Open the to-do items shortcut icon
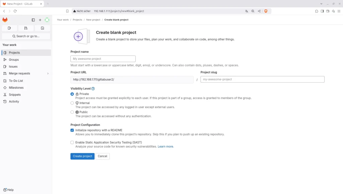The image size is (343, 194). click(43, 28)
